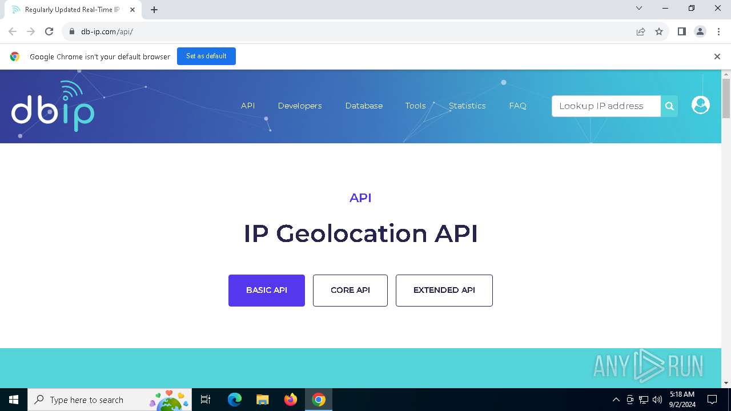
Task: Click the Chrome taskbar icon
Action: [x=319, y=400]
